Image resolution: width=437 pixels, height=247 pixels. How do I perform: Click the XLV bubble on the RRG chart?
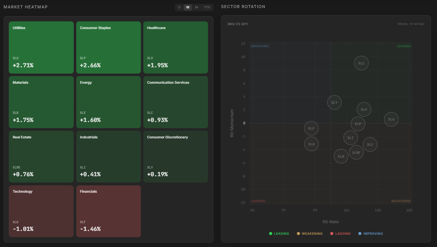tap(364, 109)
